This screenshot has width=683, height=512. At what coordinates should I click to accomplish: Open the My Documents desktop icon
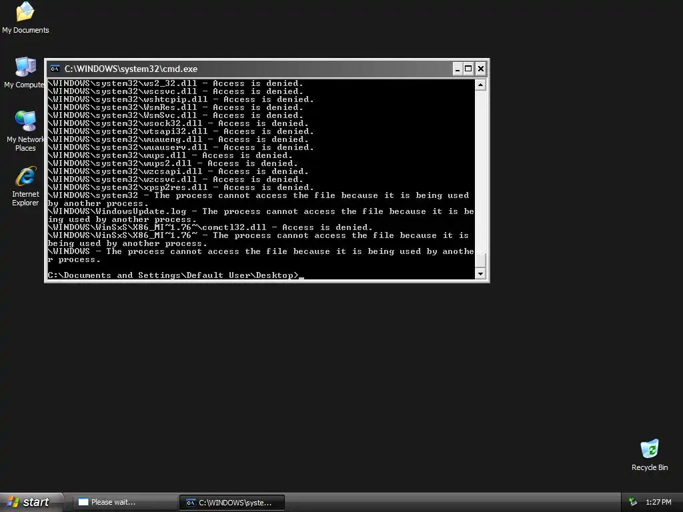pyautogui.click(x=25, y=17)
